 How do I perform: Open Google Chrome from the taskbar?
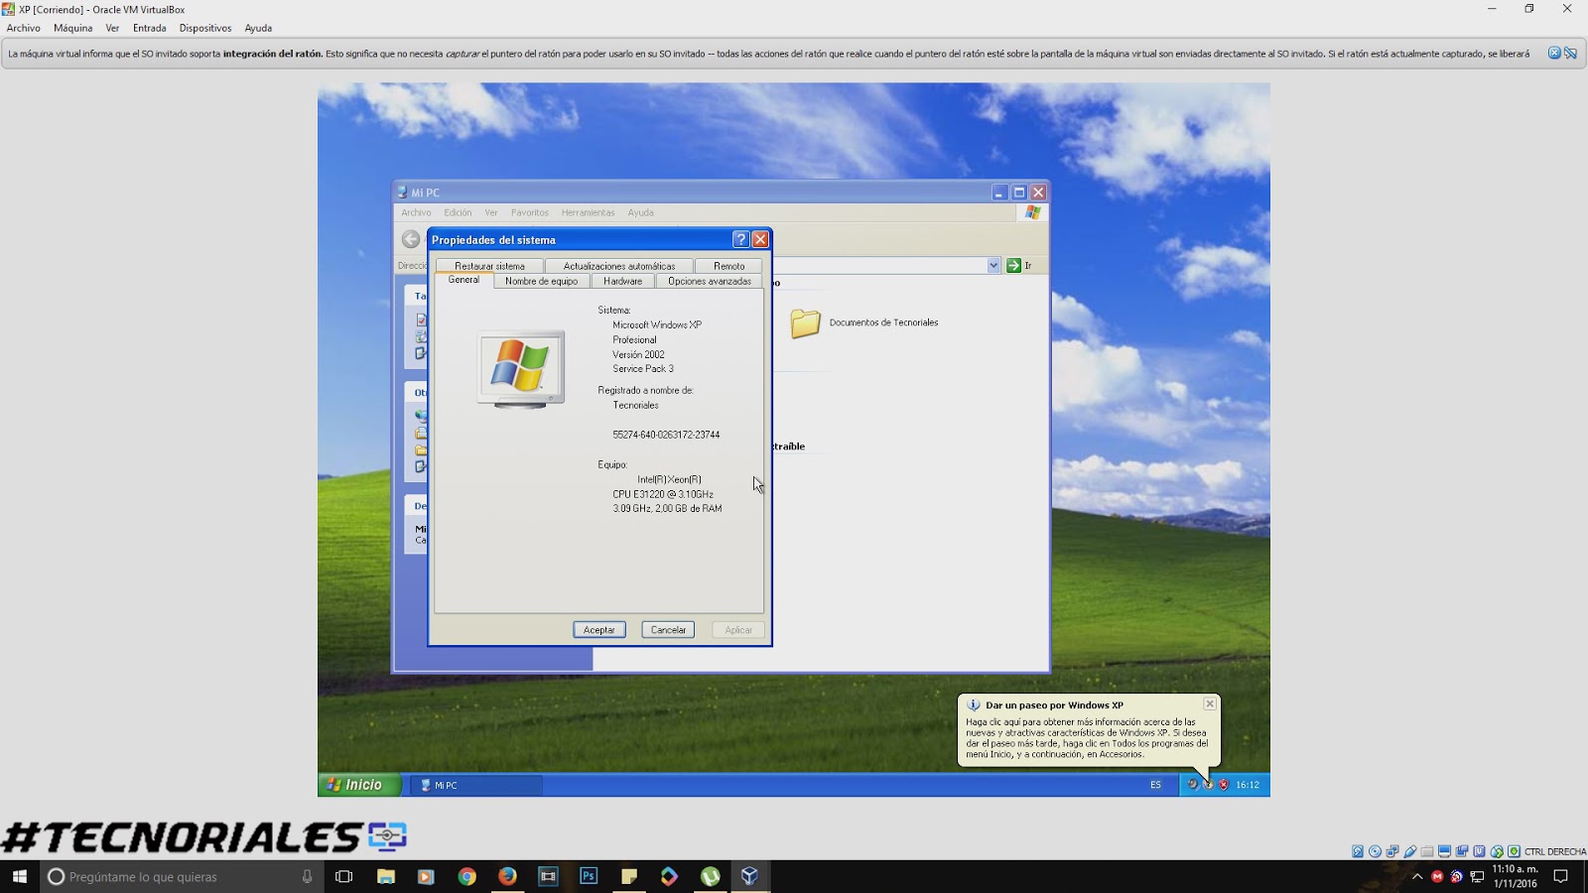pos(466,876)
